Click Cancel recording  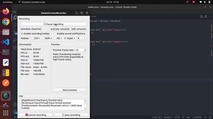tap(36, 115)
